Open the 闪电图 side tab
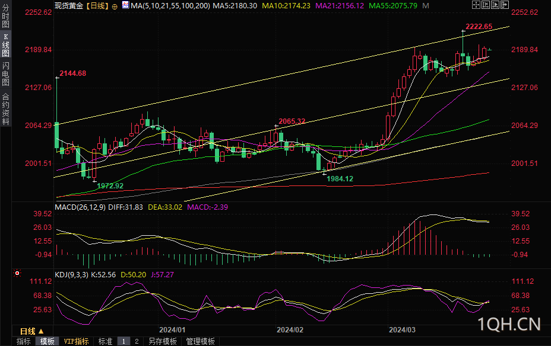Screen dimensions: 551x346 coord(5,74)
